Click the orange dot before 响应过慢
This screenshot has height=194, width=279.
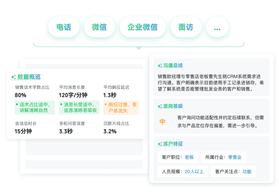[105, 104]
